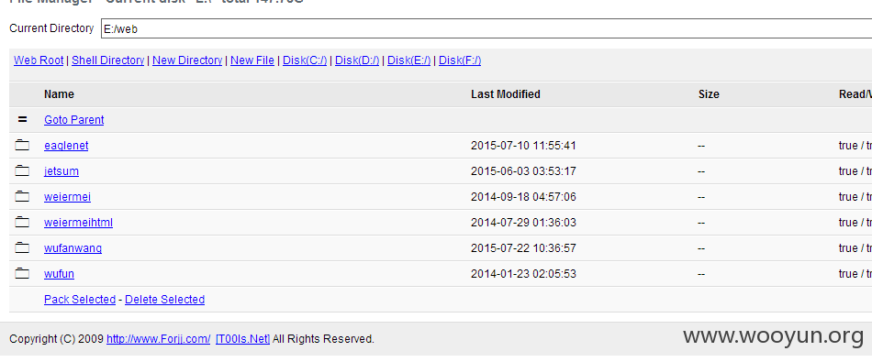Click the folder icon beside wufun

click(22, 273)
